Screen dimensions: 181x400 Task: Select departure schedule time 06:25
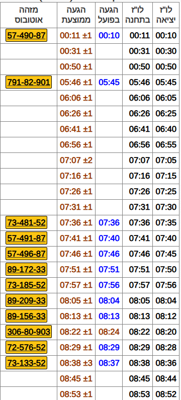tap(166, 114)
